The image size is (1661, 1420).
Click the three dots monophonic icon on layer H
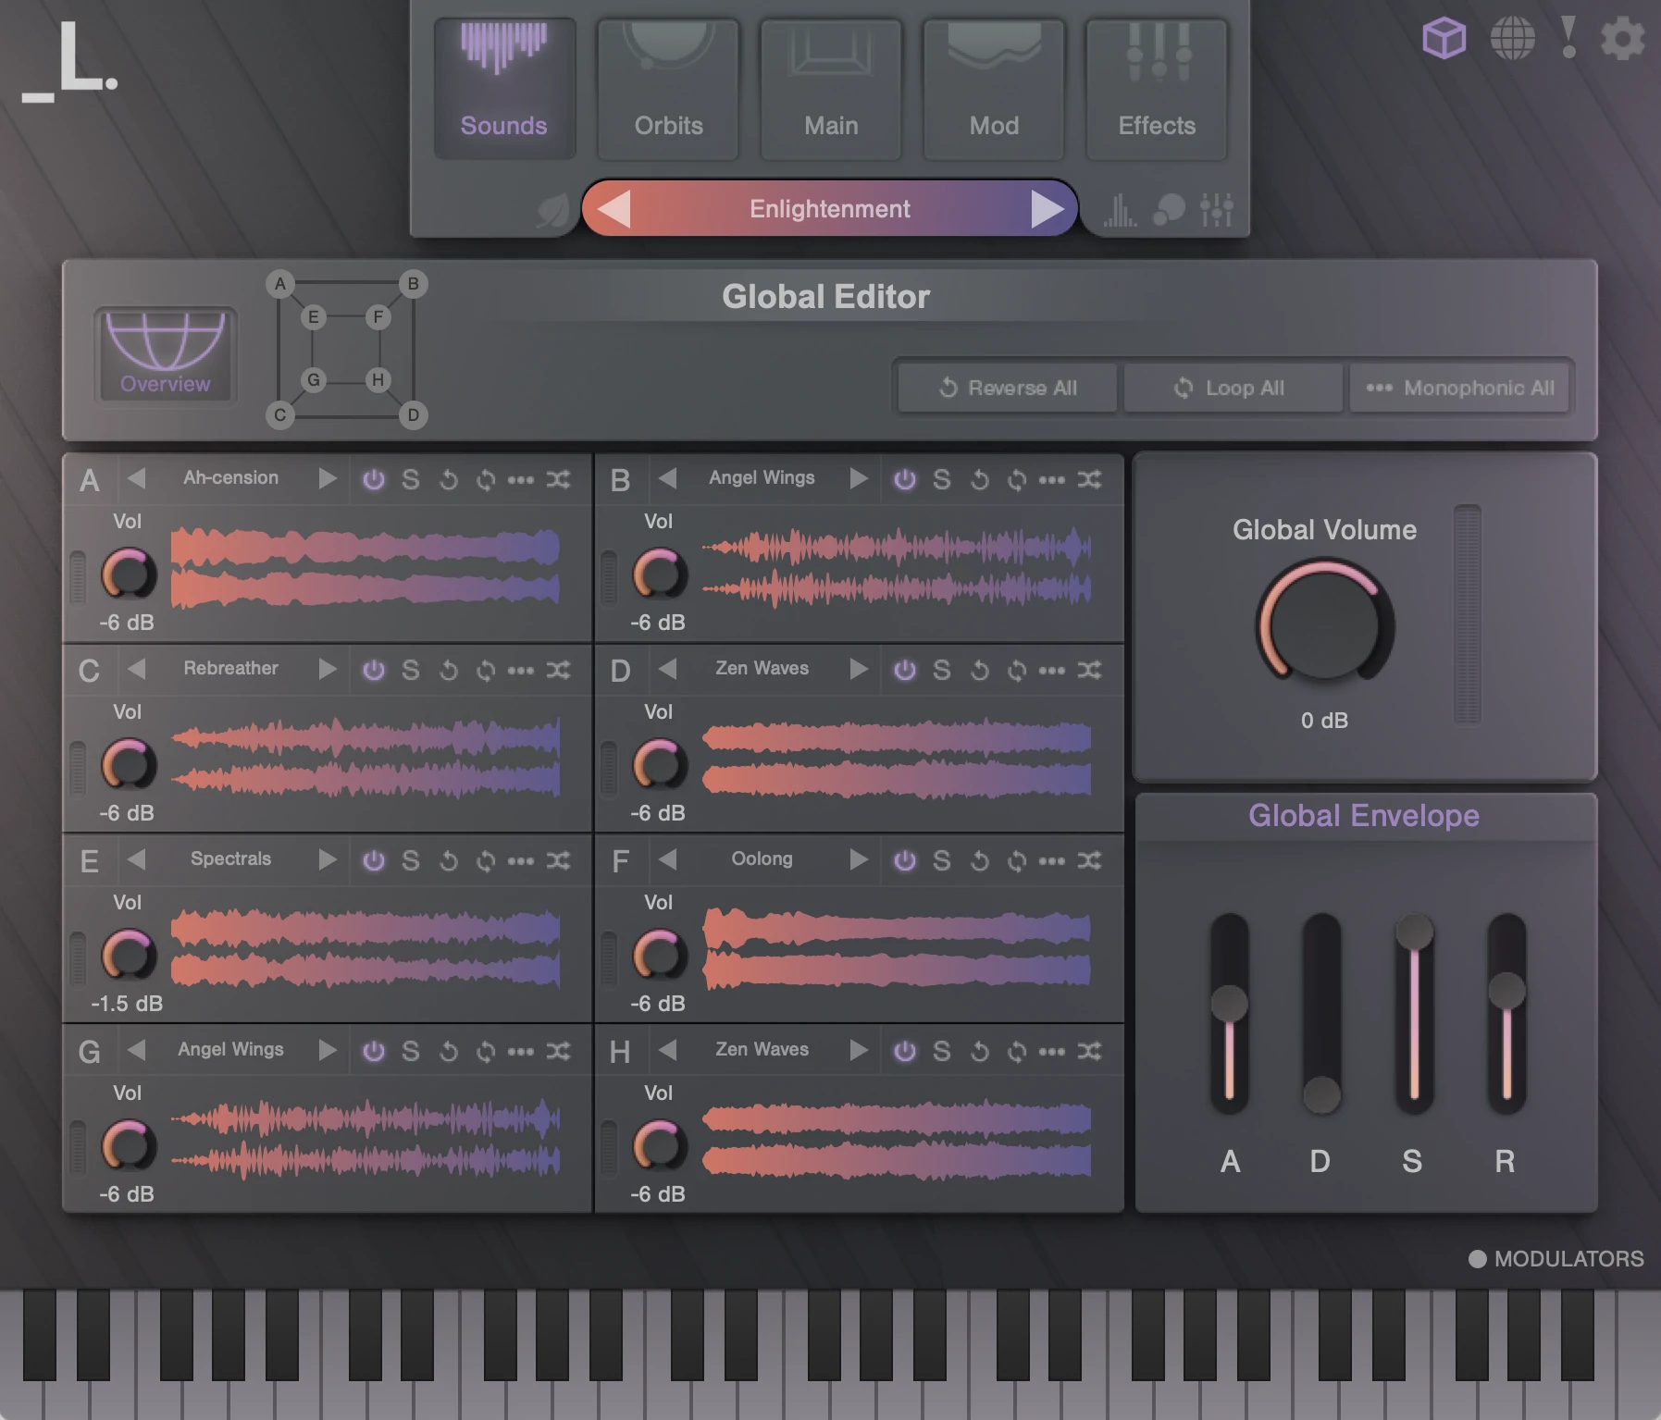point(1051,1051)
